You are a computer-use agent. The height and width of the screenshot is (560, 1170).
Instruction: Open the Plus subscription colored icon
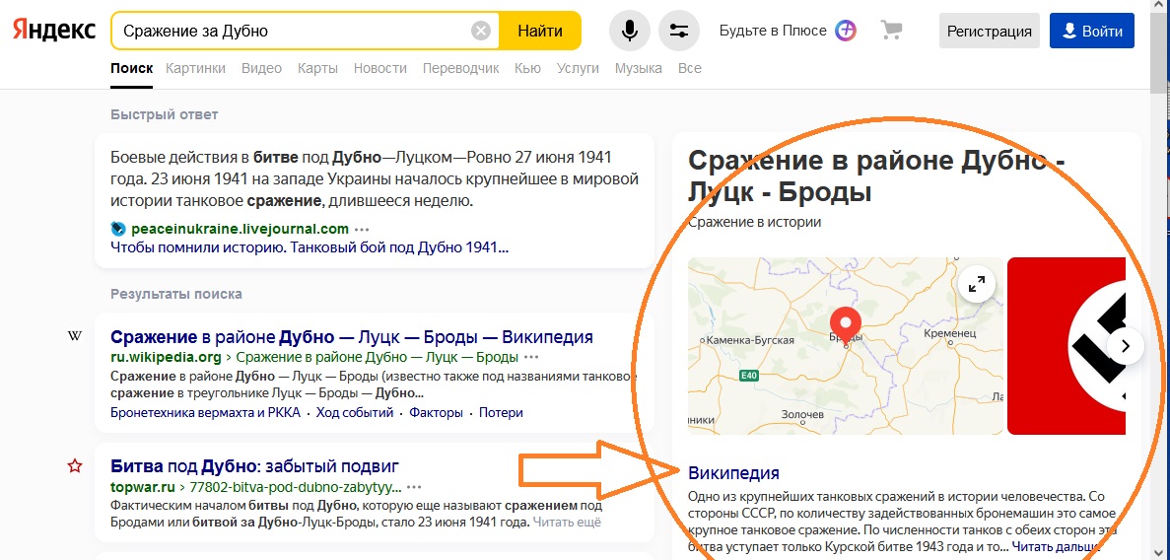(846, 31)
